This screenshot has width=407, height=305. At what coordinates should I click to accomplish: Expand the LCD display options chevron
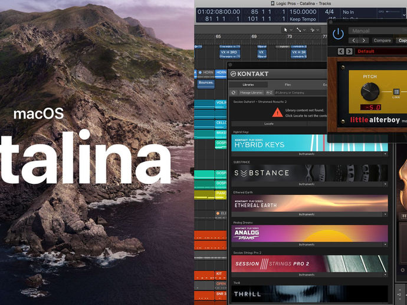point(404,15)
